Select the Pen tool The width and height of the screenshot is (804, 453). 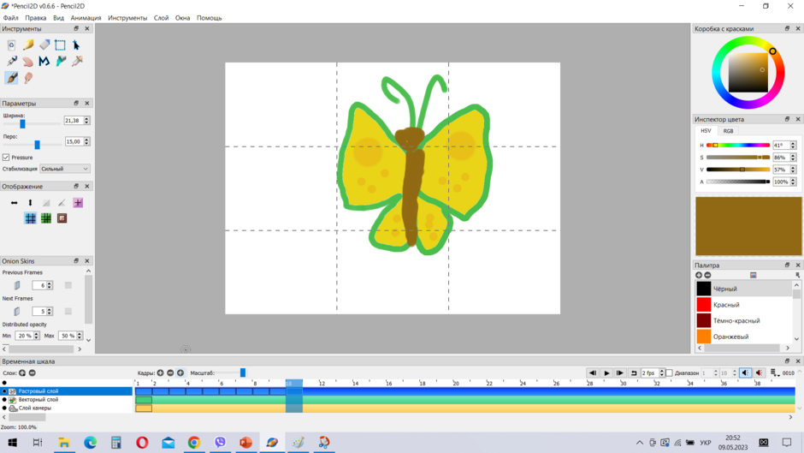click(x=12, y=62)
